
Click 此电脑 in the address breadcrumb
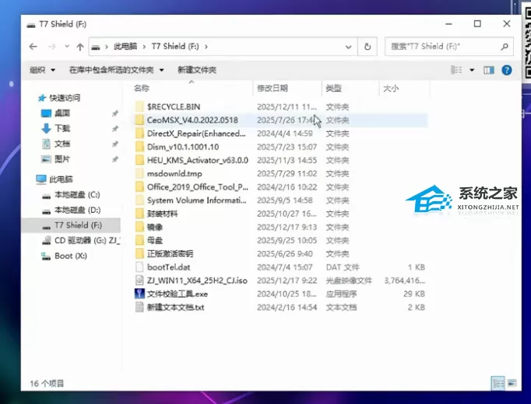(125, 47)
